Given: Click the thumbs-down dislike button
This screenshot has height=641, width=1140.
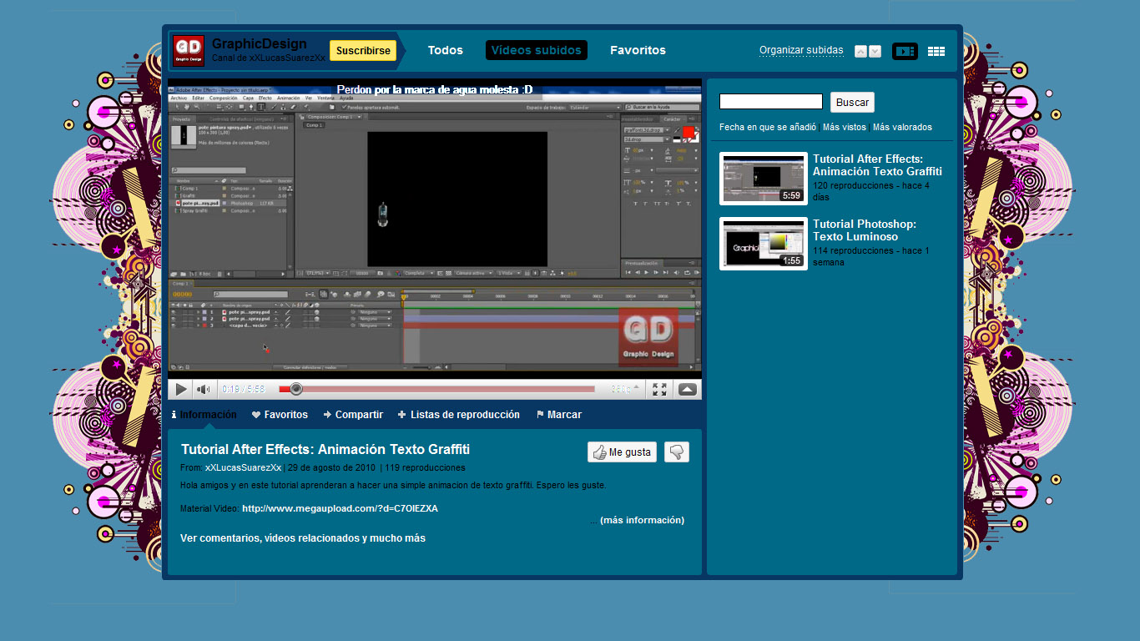Looking at the screenshot, I should pos(677,452).
